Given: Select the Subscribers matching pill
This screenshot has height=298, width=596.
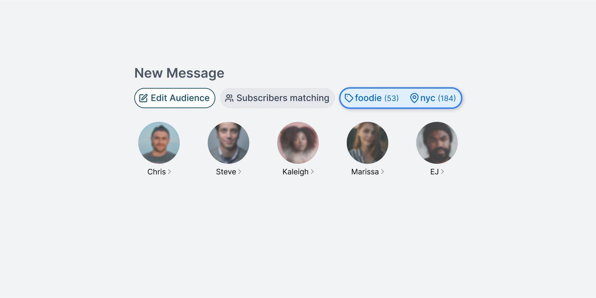Looking at the screenshot, I should (x=277, y=98).
